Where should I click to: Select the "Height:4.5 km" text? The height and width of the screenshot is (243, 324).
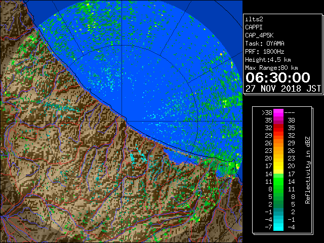268,60
